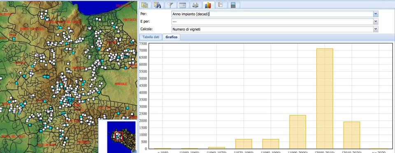This screenshot has width=395, height=153.
Task: Click the 2500 value on chart axis
Action: (x=143, y=113)
